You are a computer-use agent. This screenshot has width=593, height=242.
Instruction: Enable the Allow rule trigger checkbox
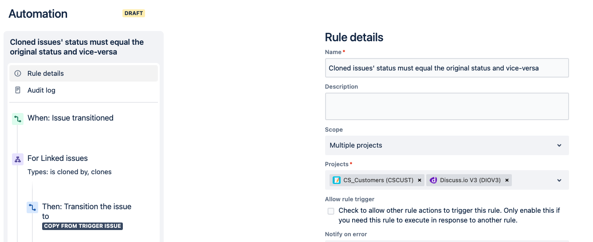(331, 211)
